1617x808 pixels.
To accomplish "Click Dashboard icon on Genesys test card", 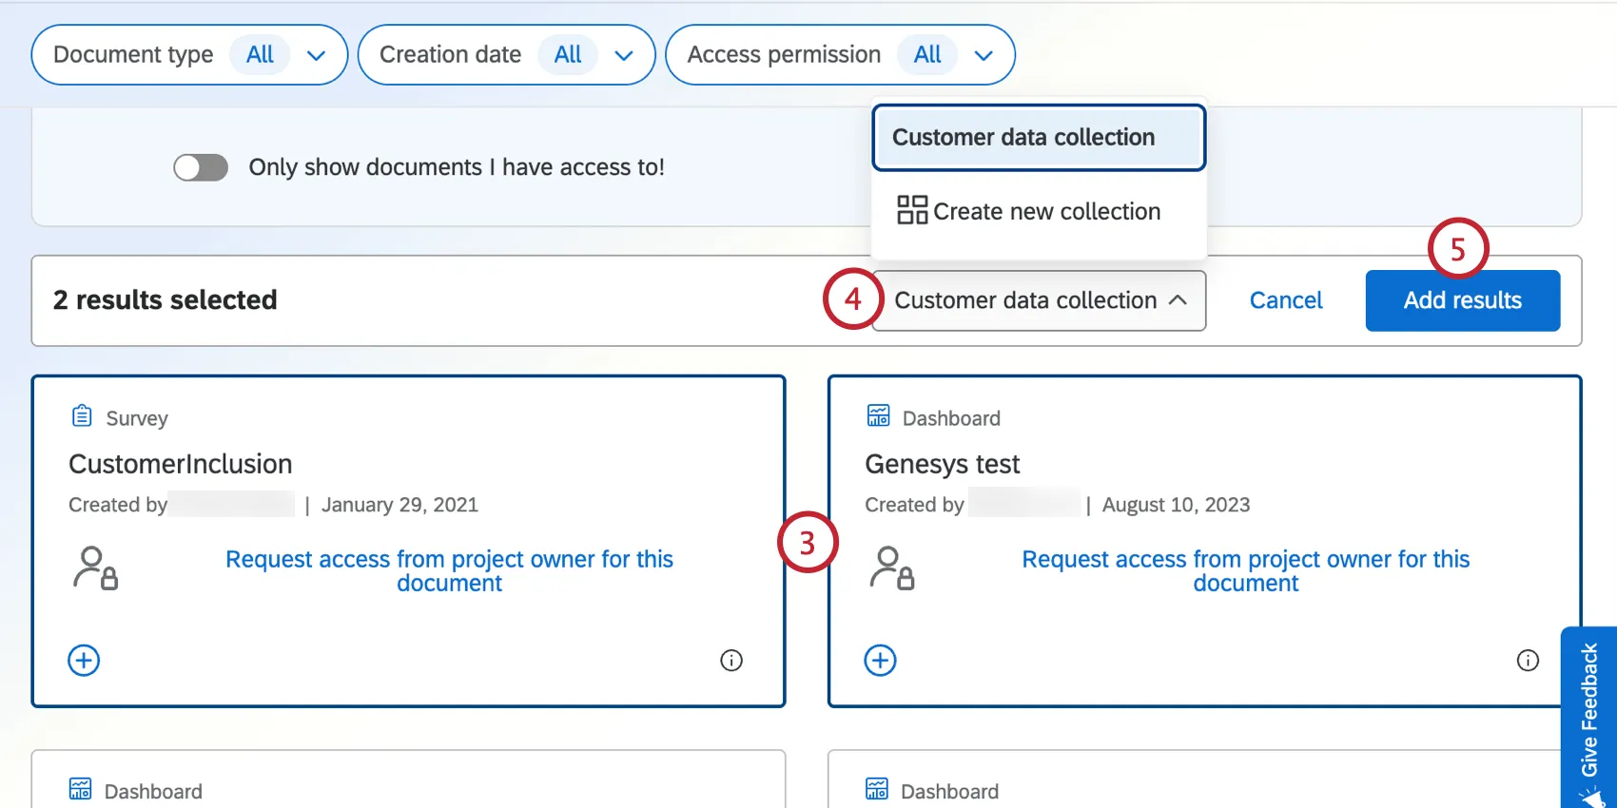I will [x=878, y=416].
